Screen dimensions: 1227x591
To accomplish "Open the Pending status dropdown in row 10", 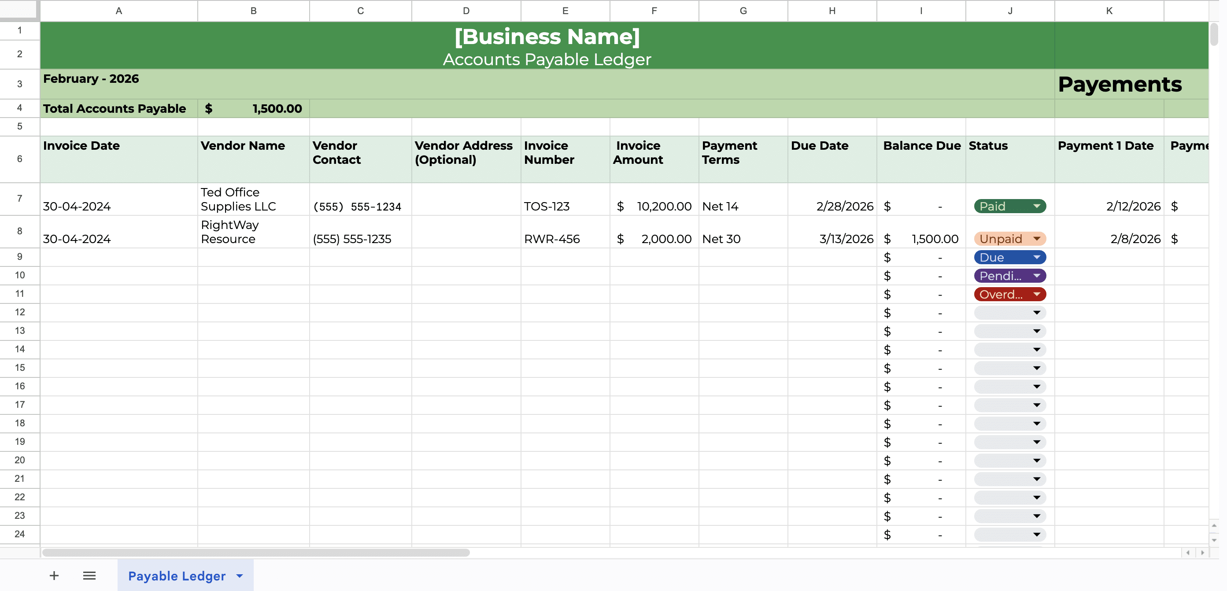I will [1036, 276].
